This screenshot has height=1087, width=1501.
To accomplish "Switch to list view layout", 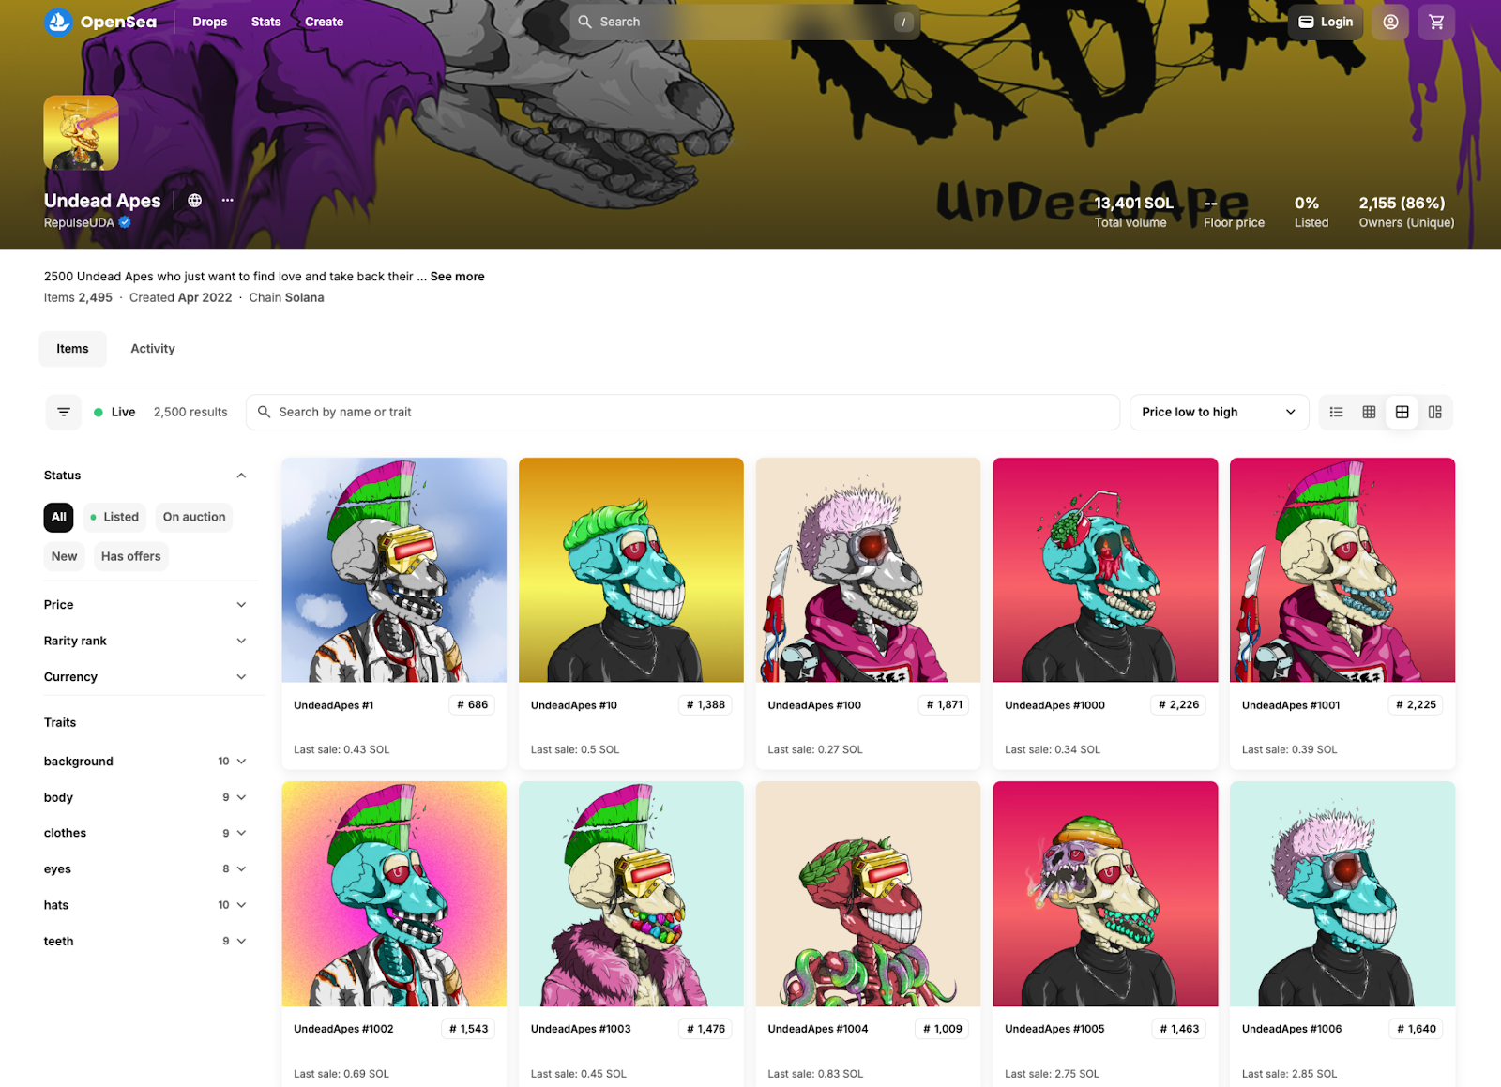I will (1336, 412).
